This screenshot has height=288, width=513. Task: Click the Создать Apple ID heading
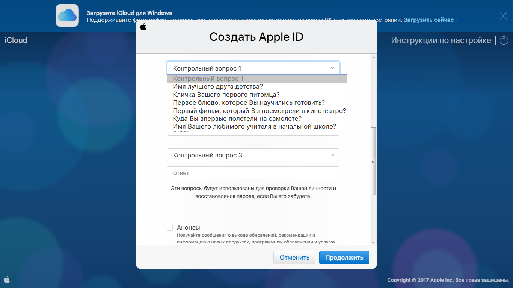[256, 37]
